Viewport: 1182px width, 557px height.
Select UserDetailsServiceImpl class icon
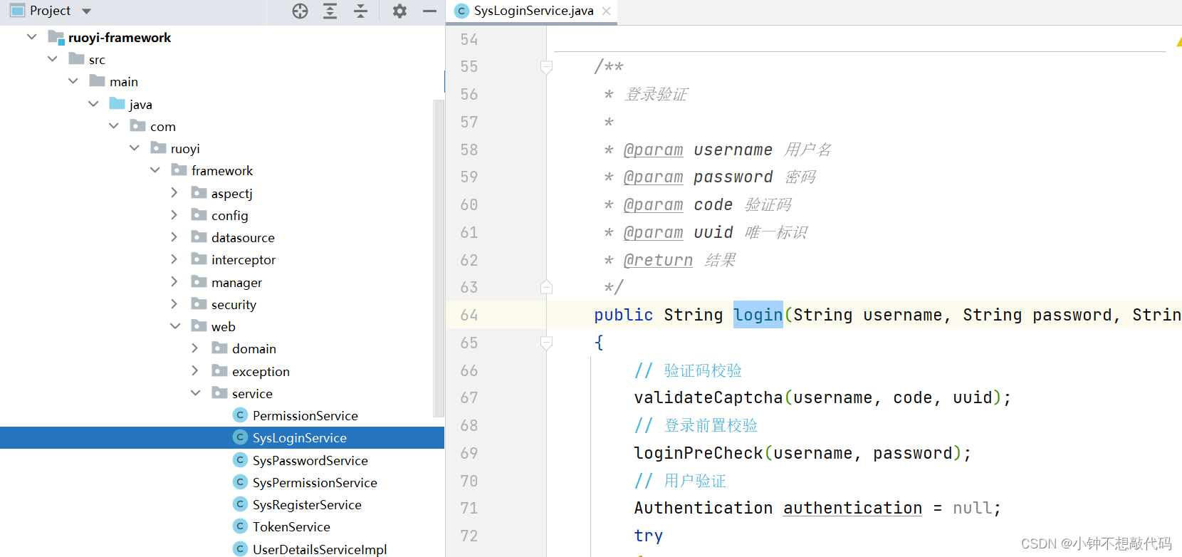[x=240, y=549]
